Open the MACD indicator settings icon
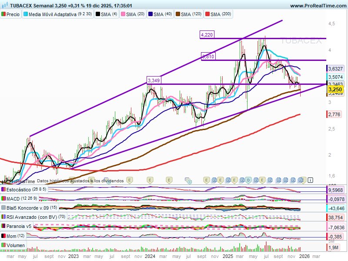Image resolution: width=348 pixels, height=261 pixels. (x=3, y=198)
